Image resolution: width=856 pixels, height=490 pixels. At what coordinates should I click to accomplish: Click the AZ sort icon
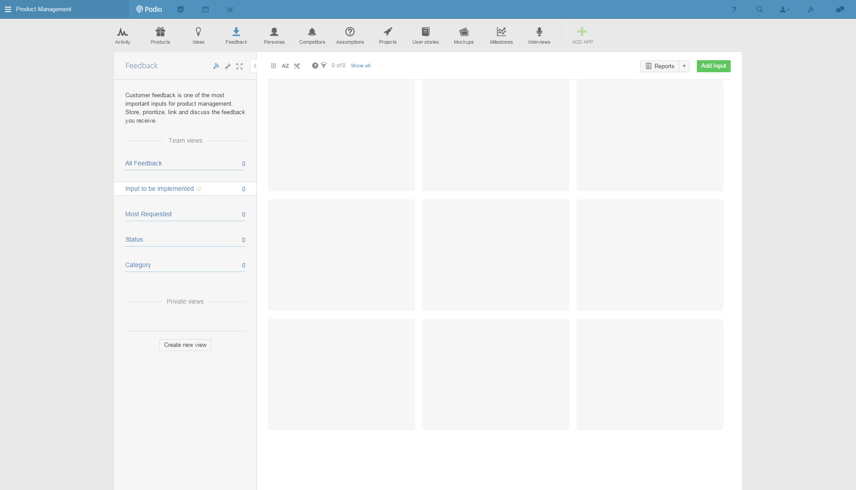tap(285, 66)
